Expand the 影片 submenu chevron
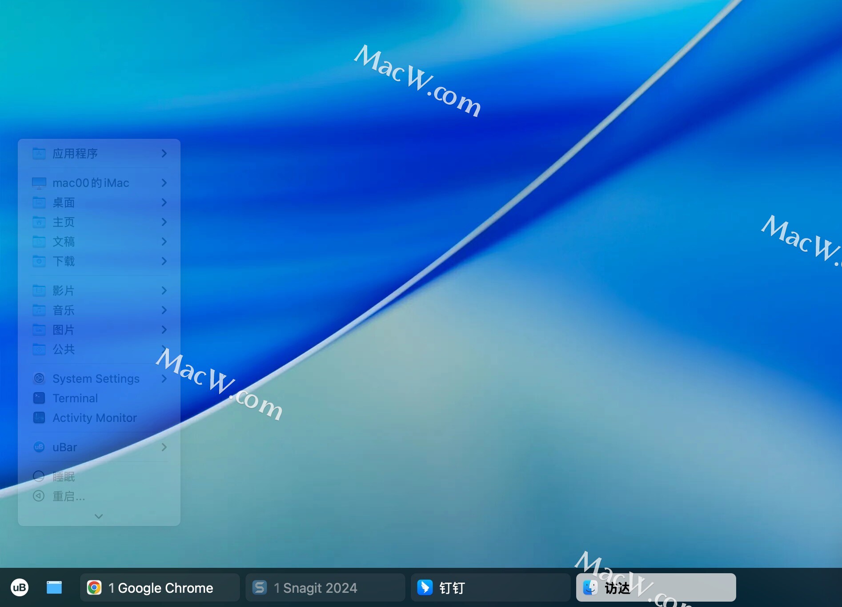The height and width of the screenshot is (607, 842). 164,291
